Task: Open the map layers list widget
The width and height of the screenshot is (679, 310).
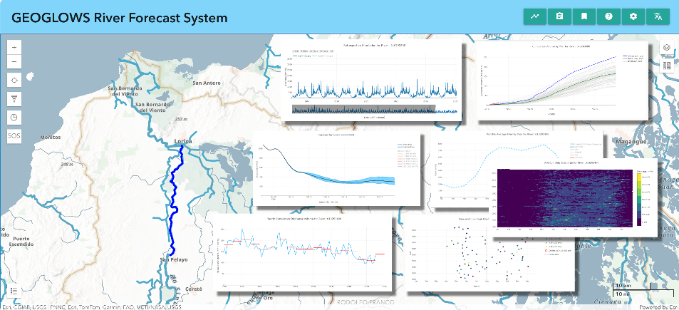Action: tap(668, 48)
